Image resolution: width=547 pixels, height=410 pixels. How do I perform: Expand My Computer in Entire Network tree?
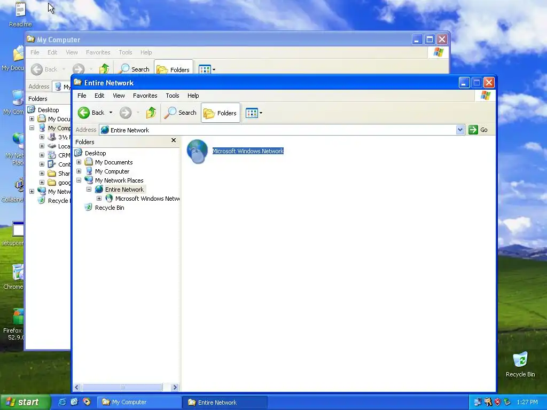pos(79,171)
